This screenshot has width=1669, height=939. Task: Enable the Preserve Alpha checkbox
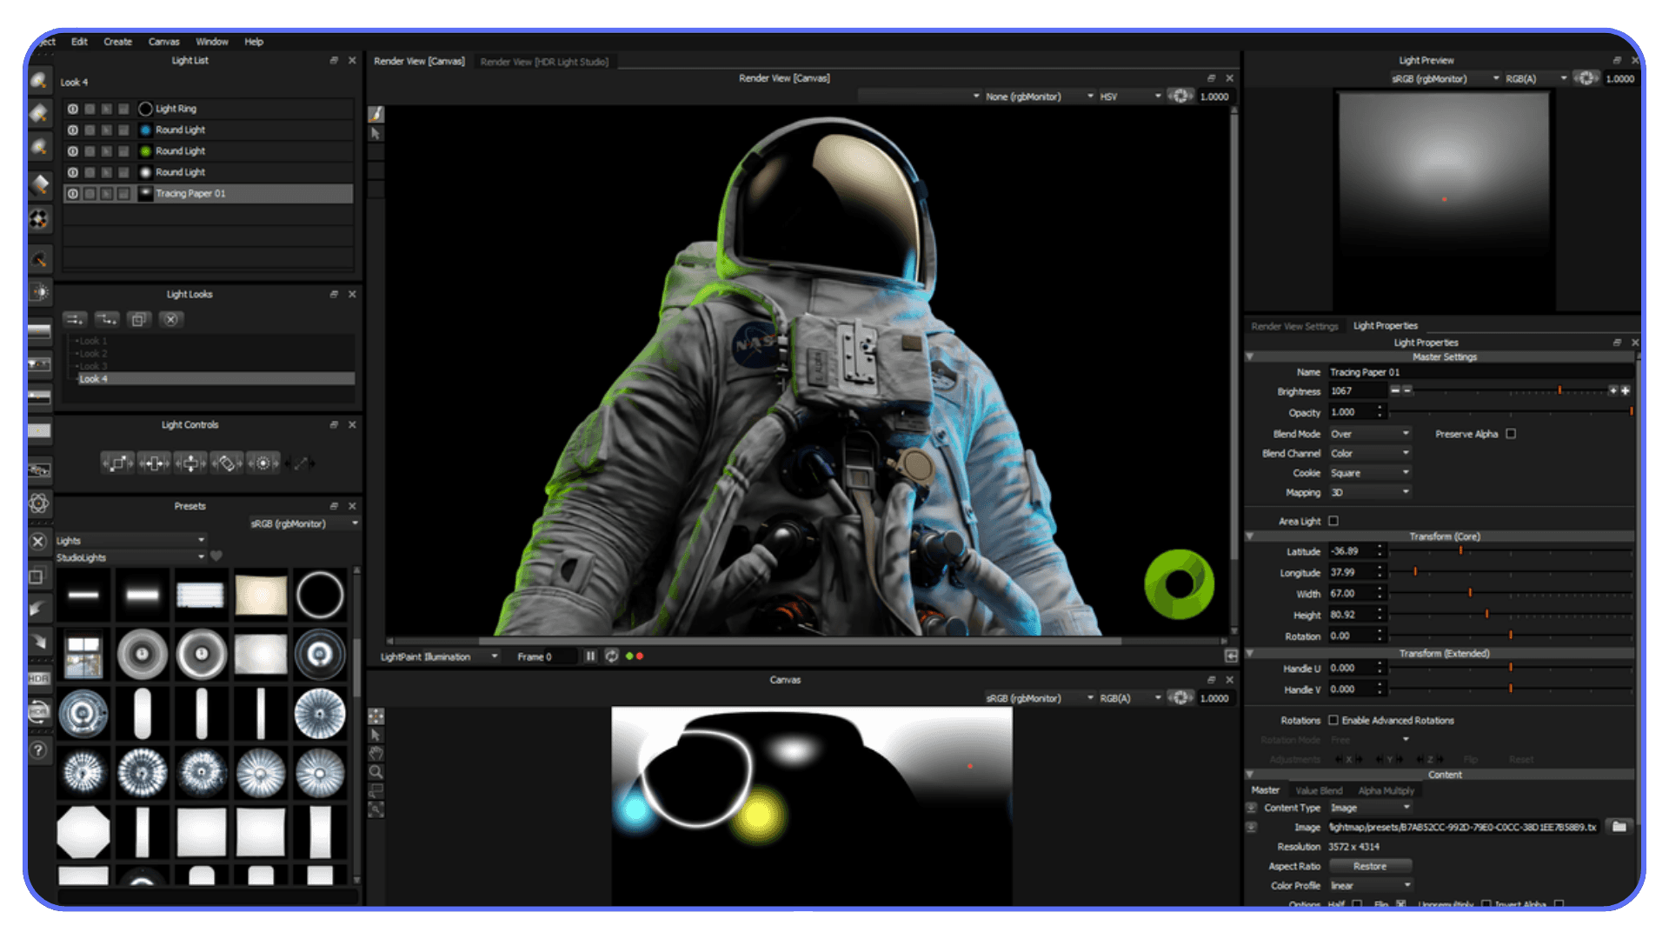point(1511,434)
